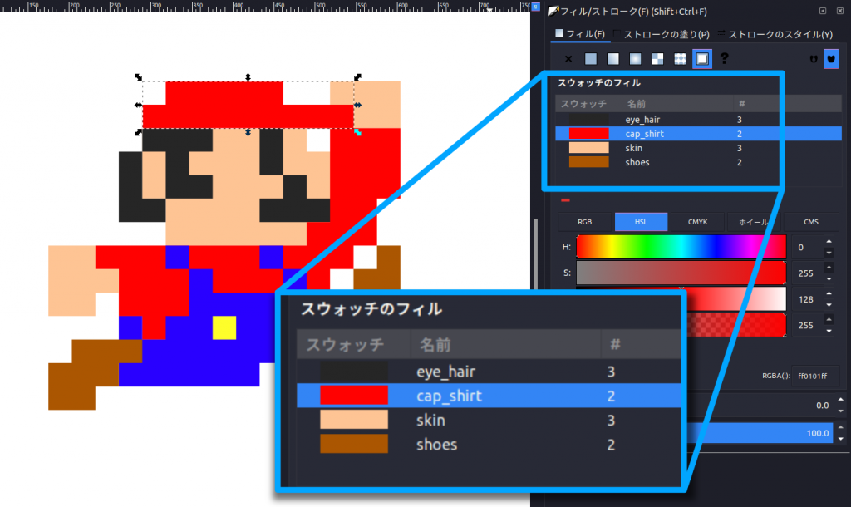Click the canvas vertical scrollbar
Image resolution: width=851 pixels, height=507 pixels.
[x=536, y=253]
